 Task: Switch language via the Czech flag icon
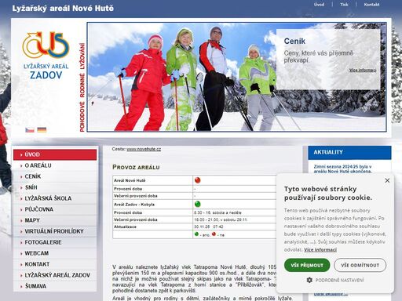tap(30, 130)
